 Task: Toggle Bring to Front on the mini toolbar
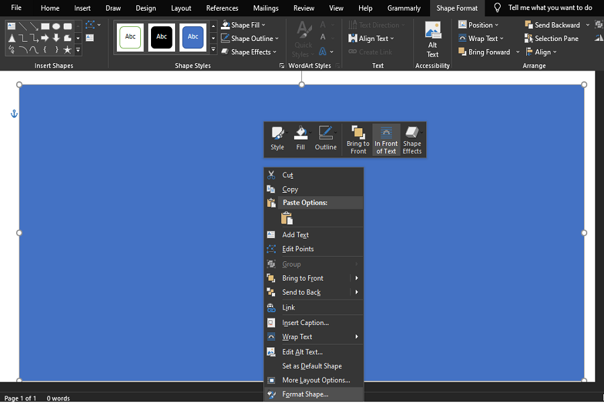357,139
